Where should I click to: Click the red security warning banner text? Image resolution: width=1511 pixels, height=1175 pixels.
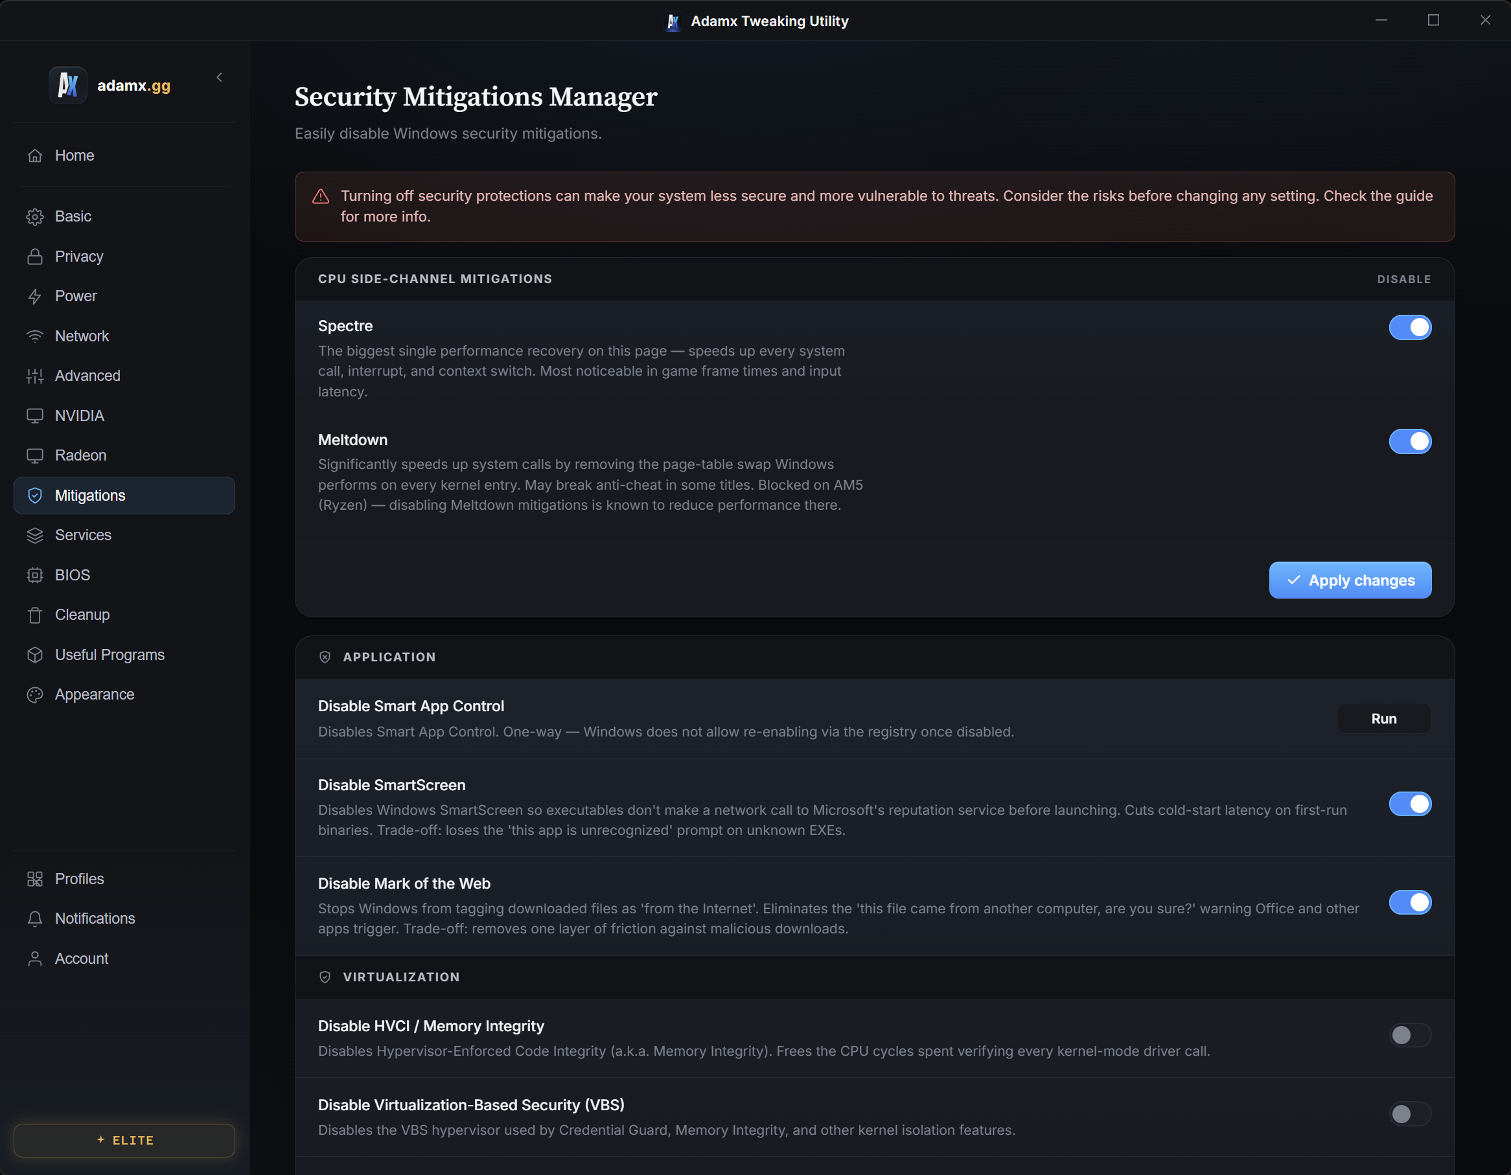pyautogui.click(x=886, y=206)
